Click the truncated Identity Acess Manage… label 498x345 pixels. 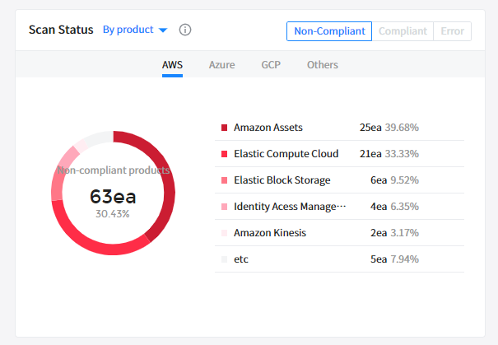290,207
